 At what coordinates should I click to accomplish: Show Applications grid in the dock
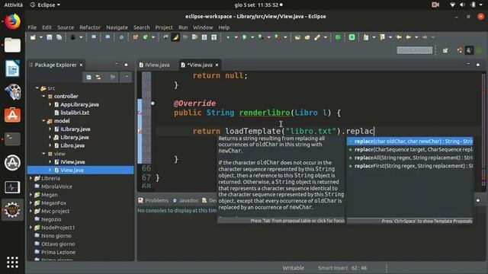click(12, 263)
